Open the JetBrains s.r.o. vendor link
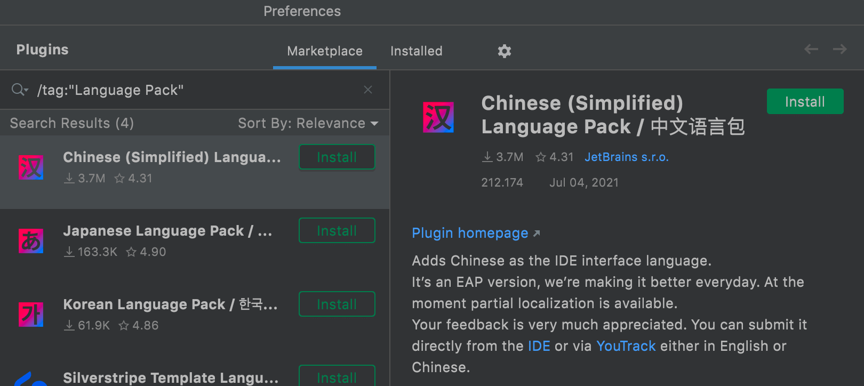The height and width of the screenshot is (386, 864). pos(627,157)
